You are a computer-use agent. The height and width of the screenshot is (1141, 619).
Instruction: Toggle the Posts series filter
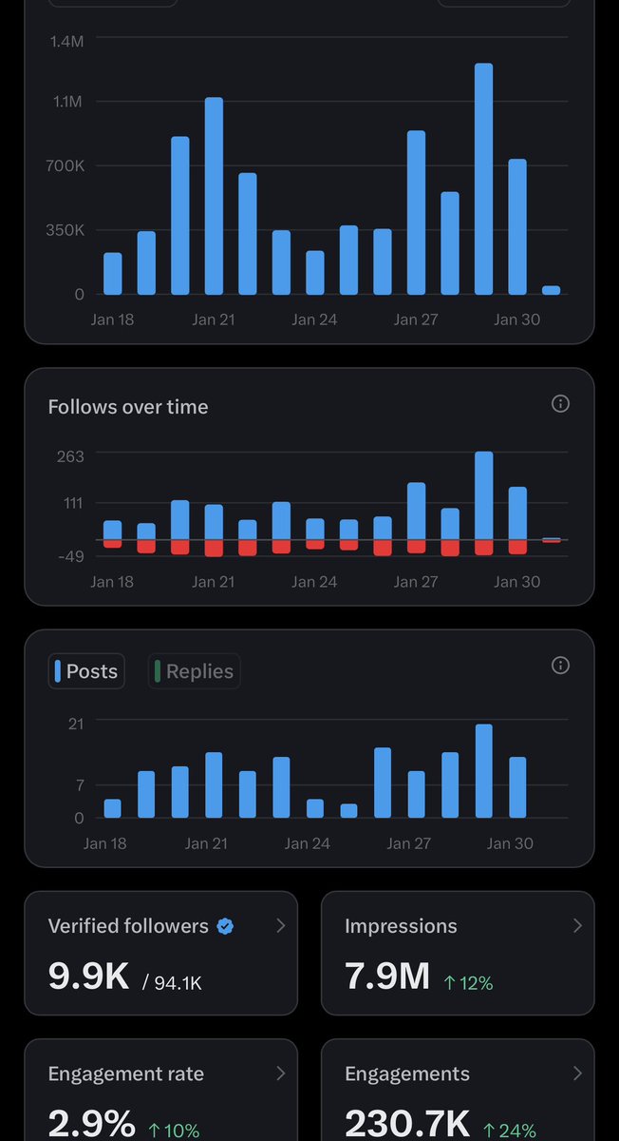86,671
